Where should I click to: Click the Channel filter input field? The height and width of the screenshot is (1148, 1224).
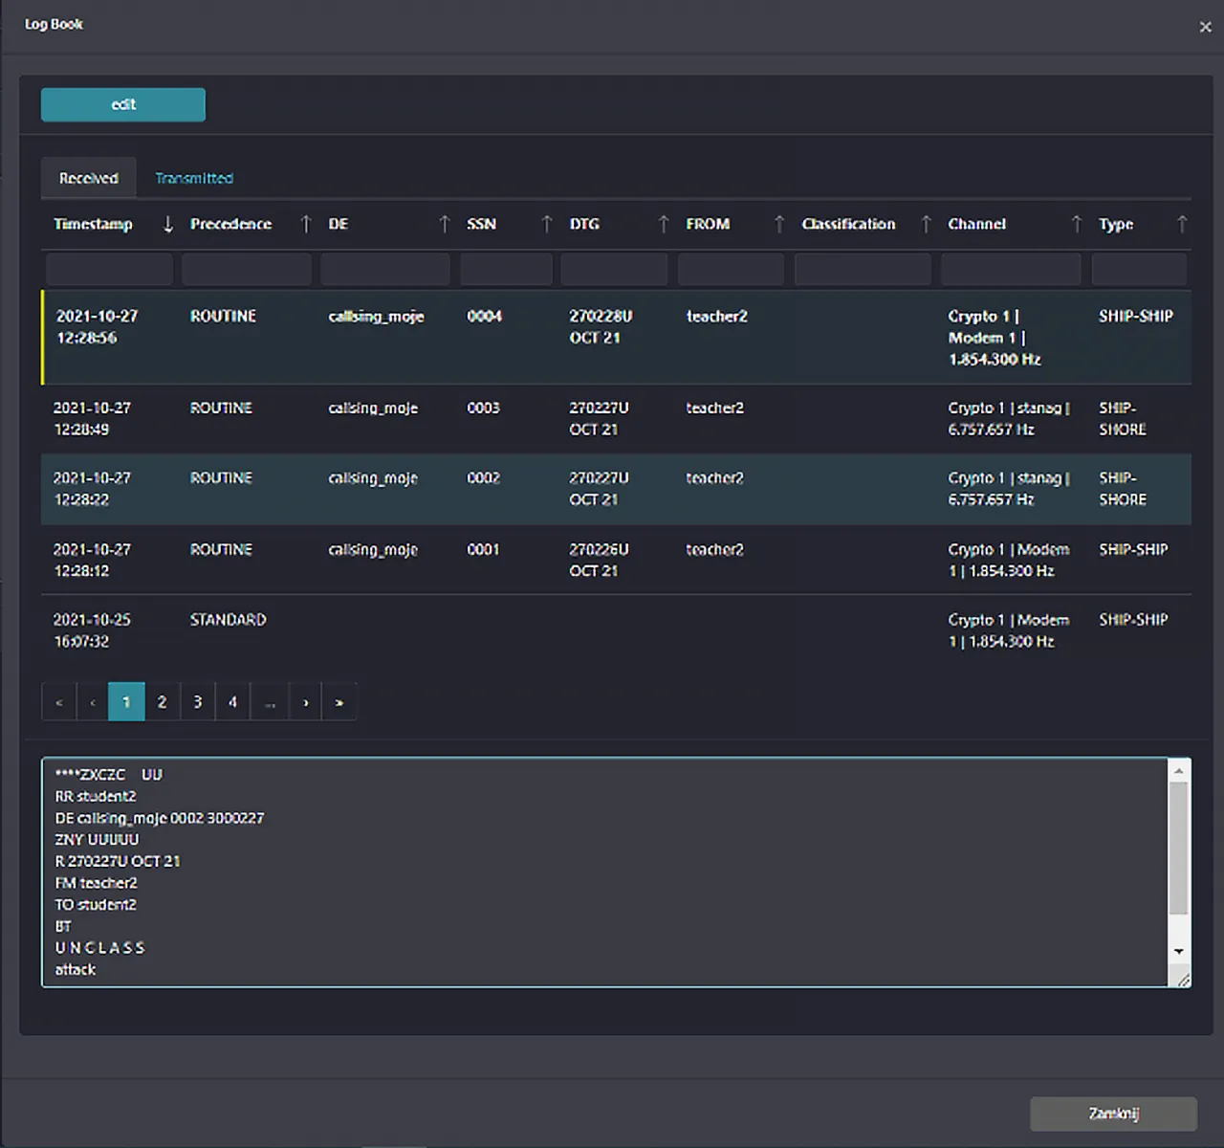click(x=1011, y=270)
